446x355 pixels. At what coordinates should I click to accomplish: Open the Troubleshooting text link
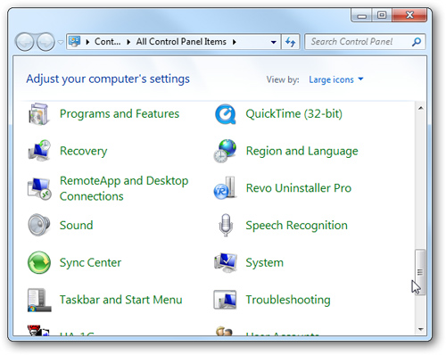288,300
